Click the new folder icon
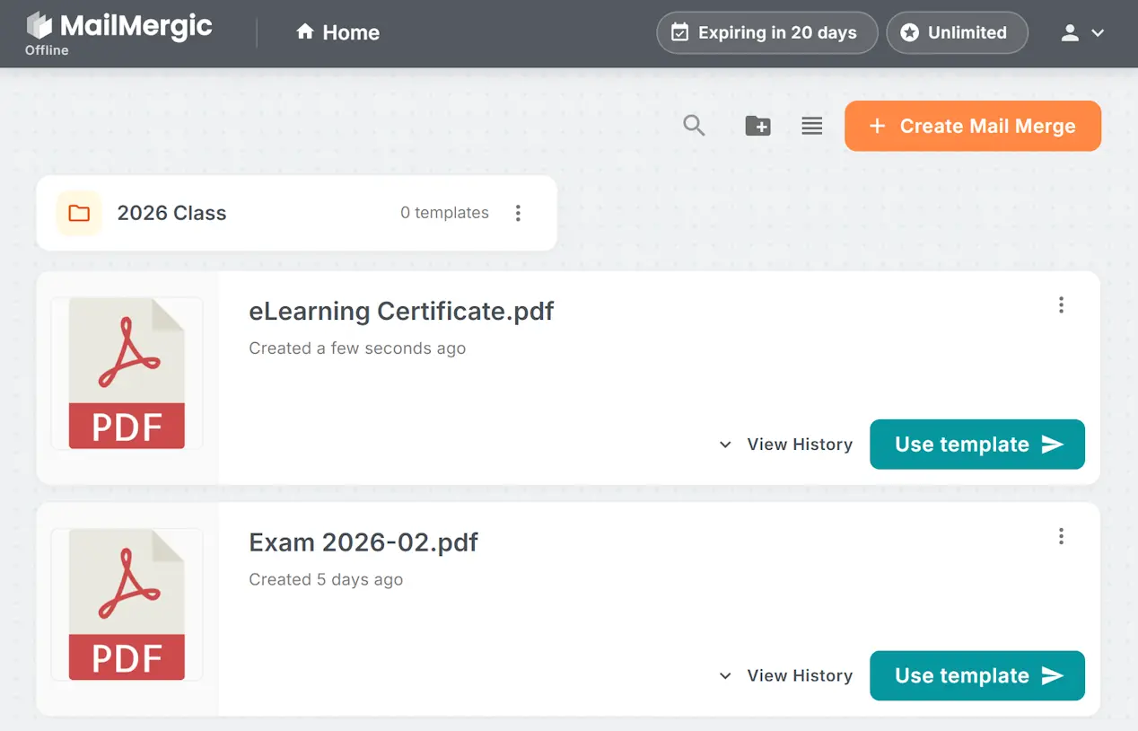 click(757, 126)
